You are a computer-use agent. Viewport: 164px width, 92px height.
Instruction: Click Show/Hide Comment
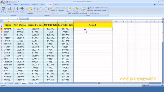tap(57, 8)
